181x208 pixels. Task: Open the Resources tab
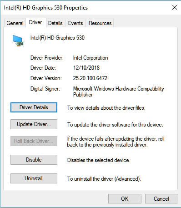100,23
